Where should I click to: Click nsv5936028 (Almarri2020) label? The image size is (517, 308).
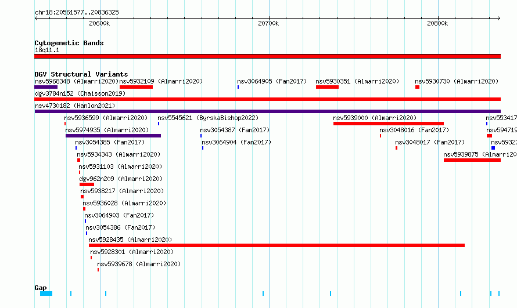(124, 203)
